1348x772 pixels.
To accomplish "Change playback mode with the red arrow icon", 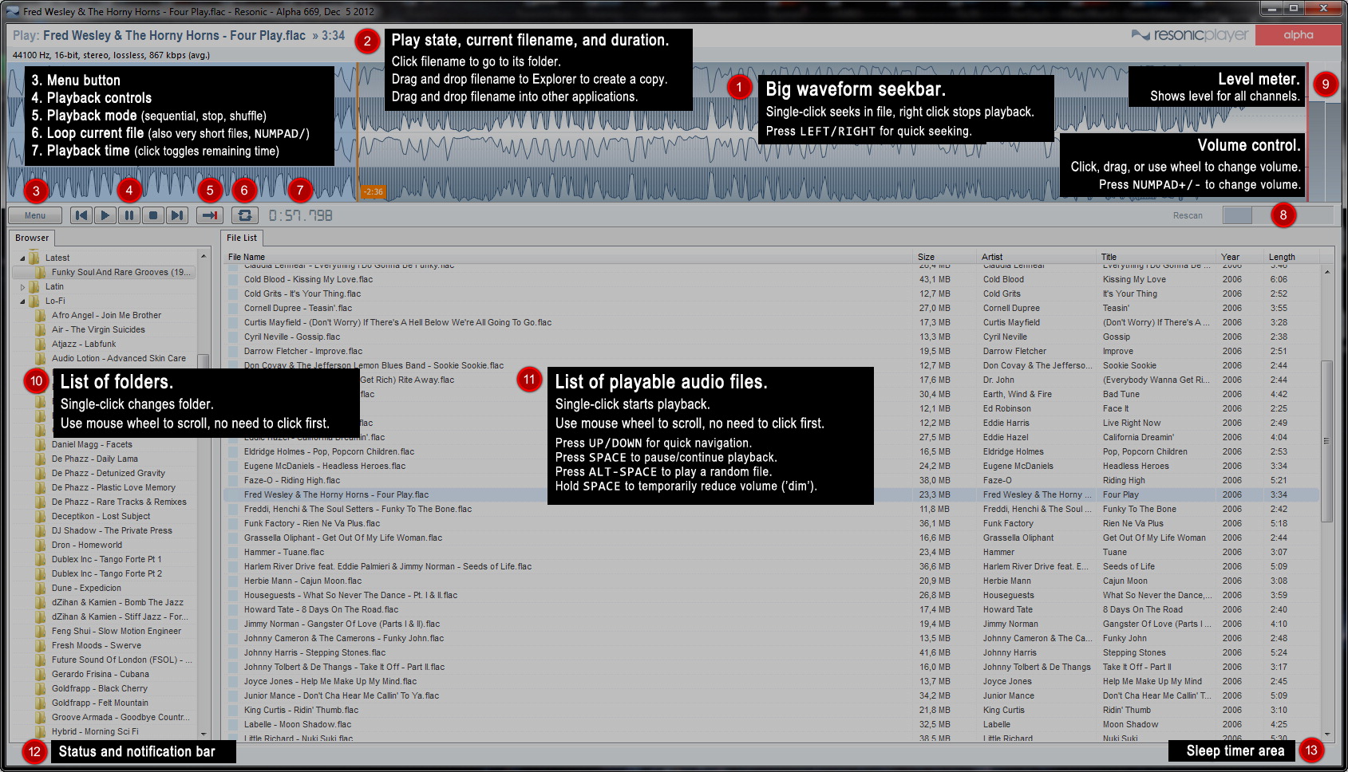I will point(210,215).
